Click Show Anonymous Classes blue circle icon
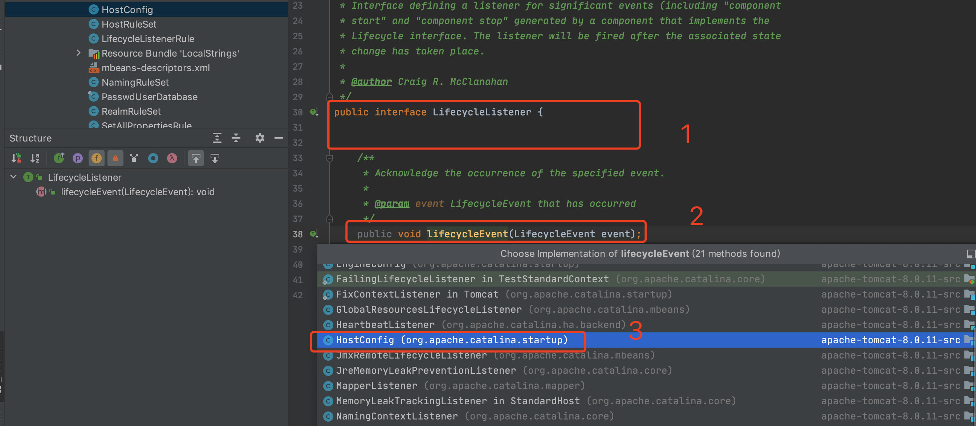976x426 pixels. click(153, 158)
